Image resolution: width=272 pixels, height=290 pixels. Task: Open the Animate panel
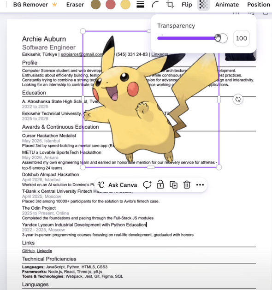[x=227, y=5]
